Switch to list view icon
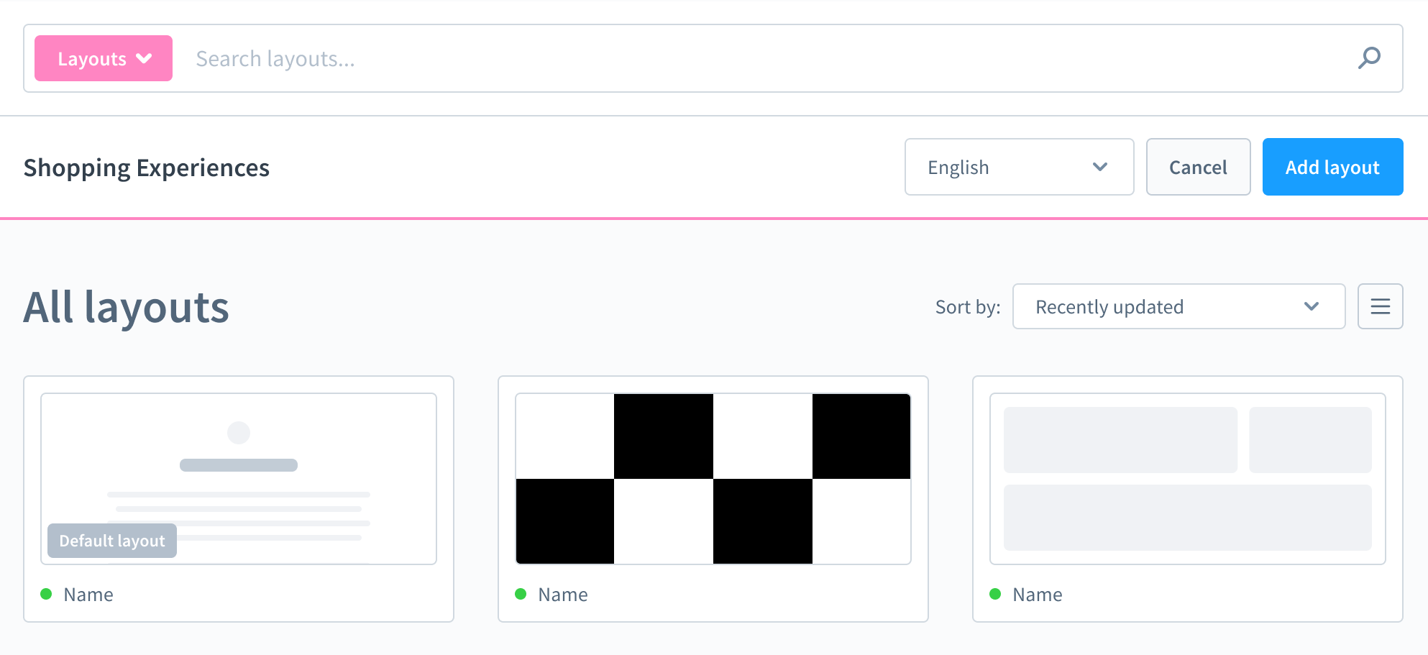The height and width of the screenshot is (655, 1428). coord(1380,307)
